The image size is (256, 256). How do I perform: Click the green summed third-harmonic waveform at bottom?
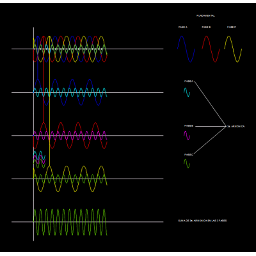tap(70, 222)
